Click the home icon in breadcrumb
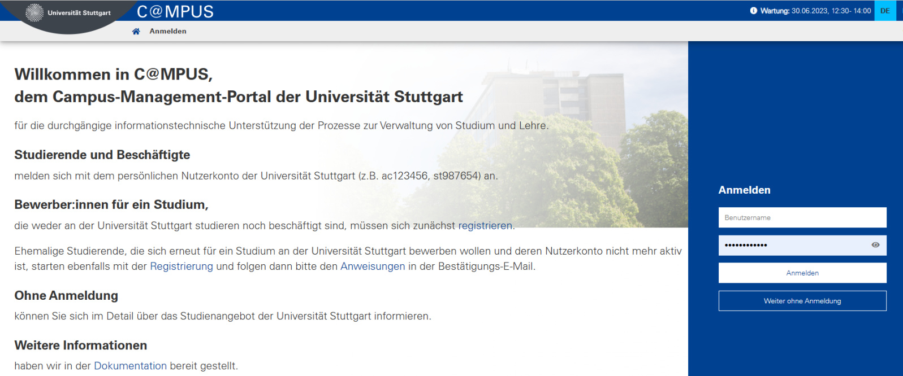This screenshot has height=376, width=903. pos(136,32)
